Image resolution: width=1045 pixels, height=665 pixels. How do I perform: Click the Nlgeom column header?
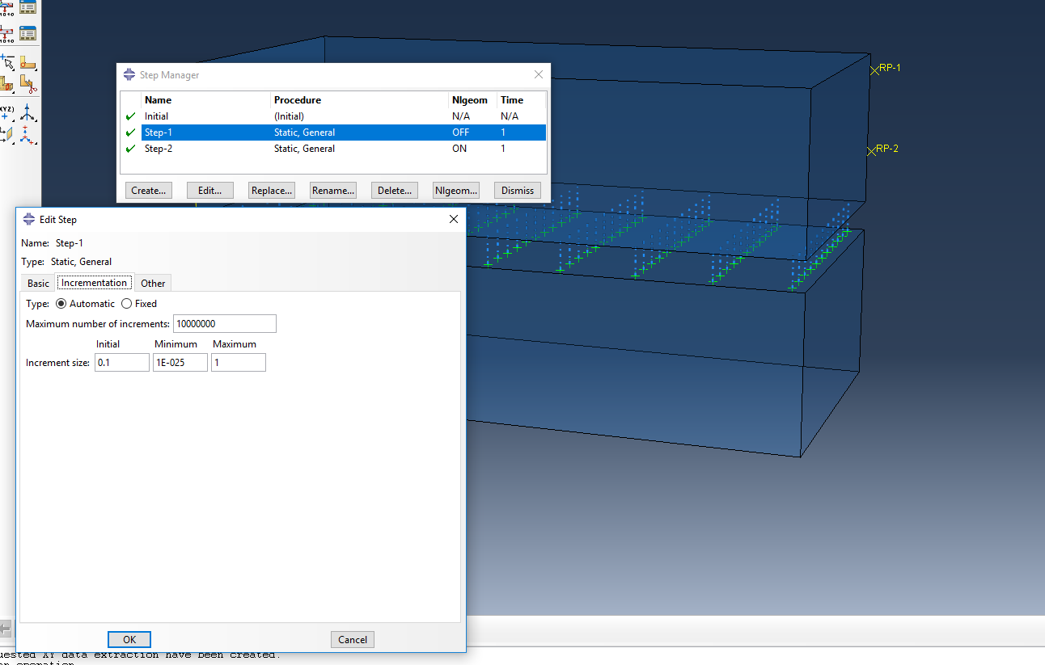pyautogui.click(x=470, y=100)
